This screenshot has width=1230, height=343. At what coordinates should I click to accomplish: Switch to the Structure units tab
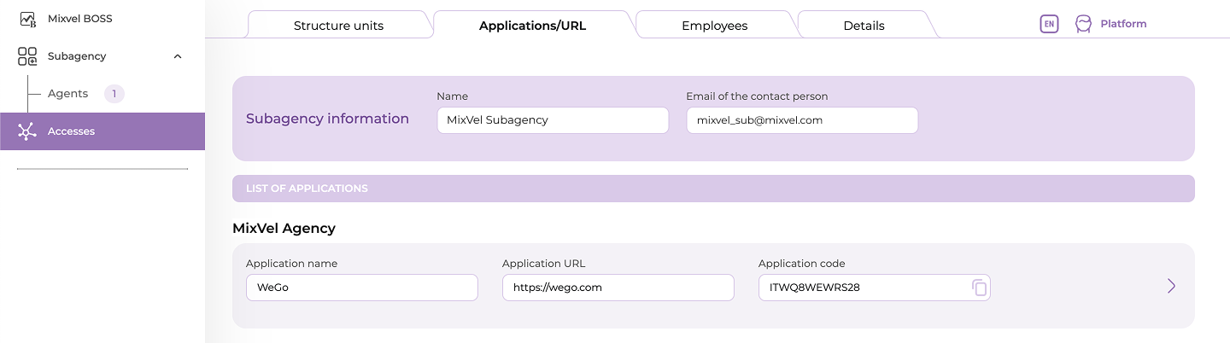(338, 26)
